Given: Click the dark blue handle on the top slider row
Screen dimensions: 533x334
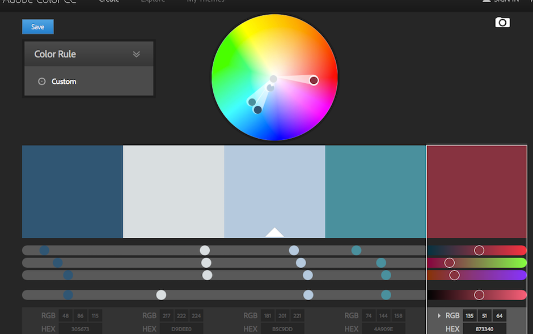Looking at the screenshot, I should tap(44, 250).
